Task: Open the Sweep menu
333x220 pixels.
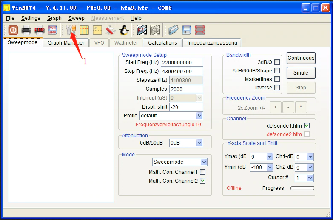Action: pyautogui.click(x=77, y=18)
